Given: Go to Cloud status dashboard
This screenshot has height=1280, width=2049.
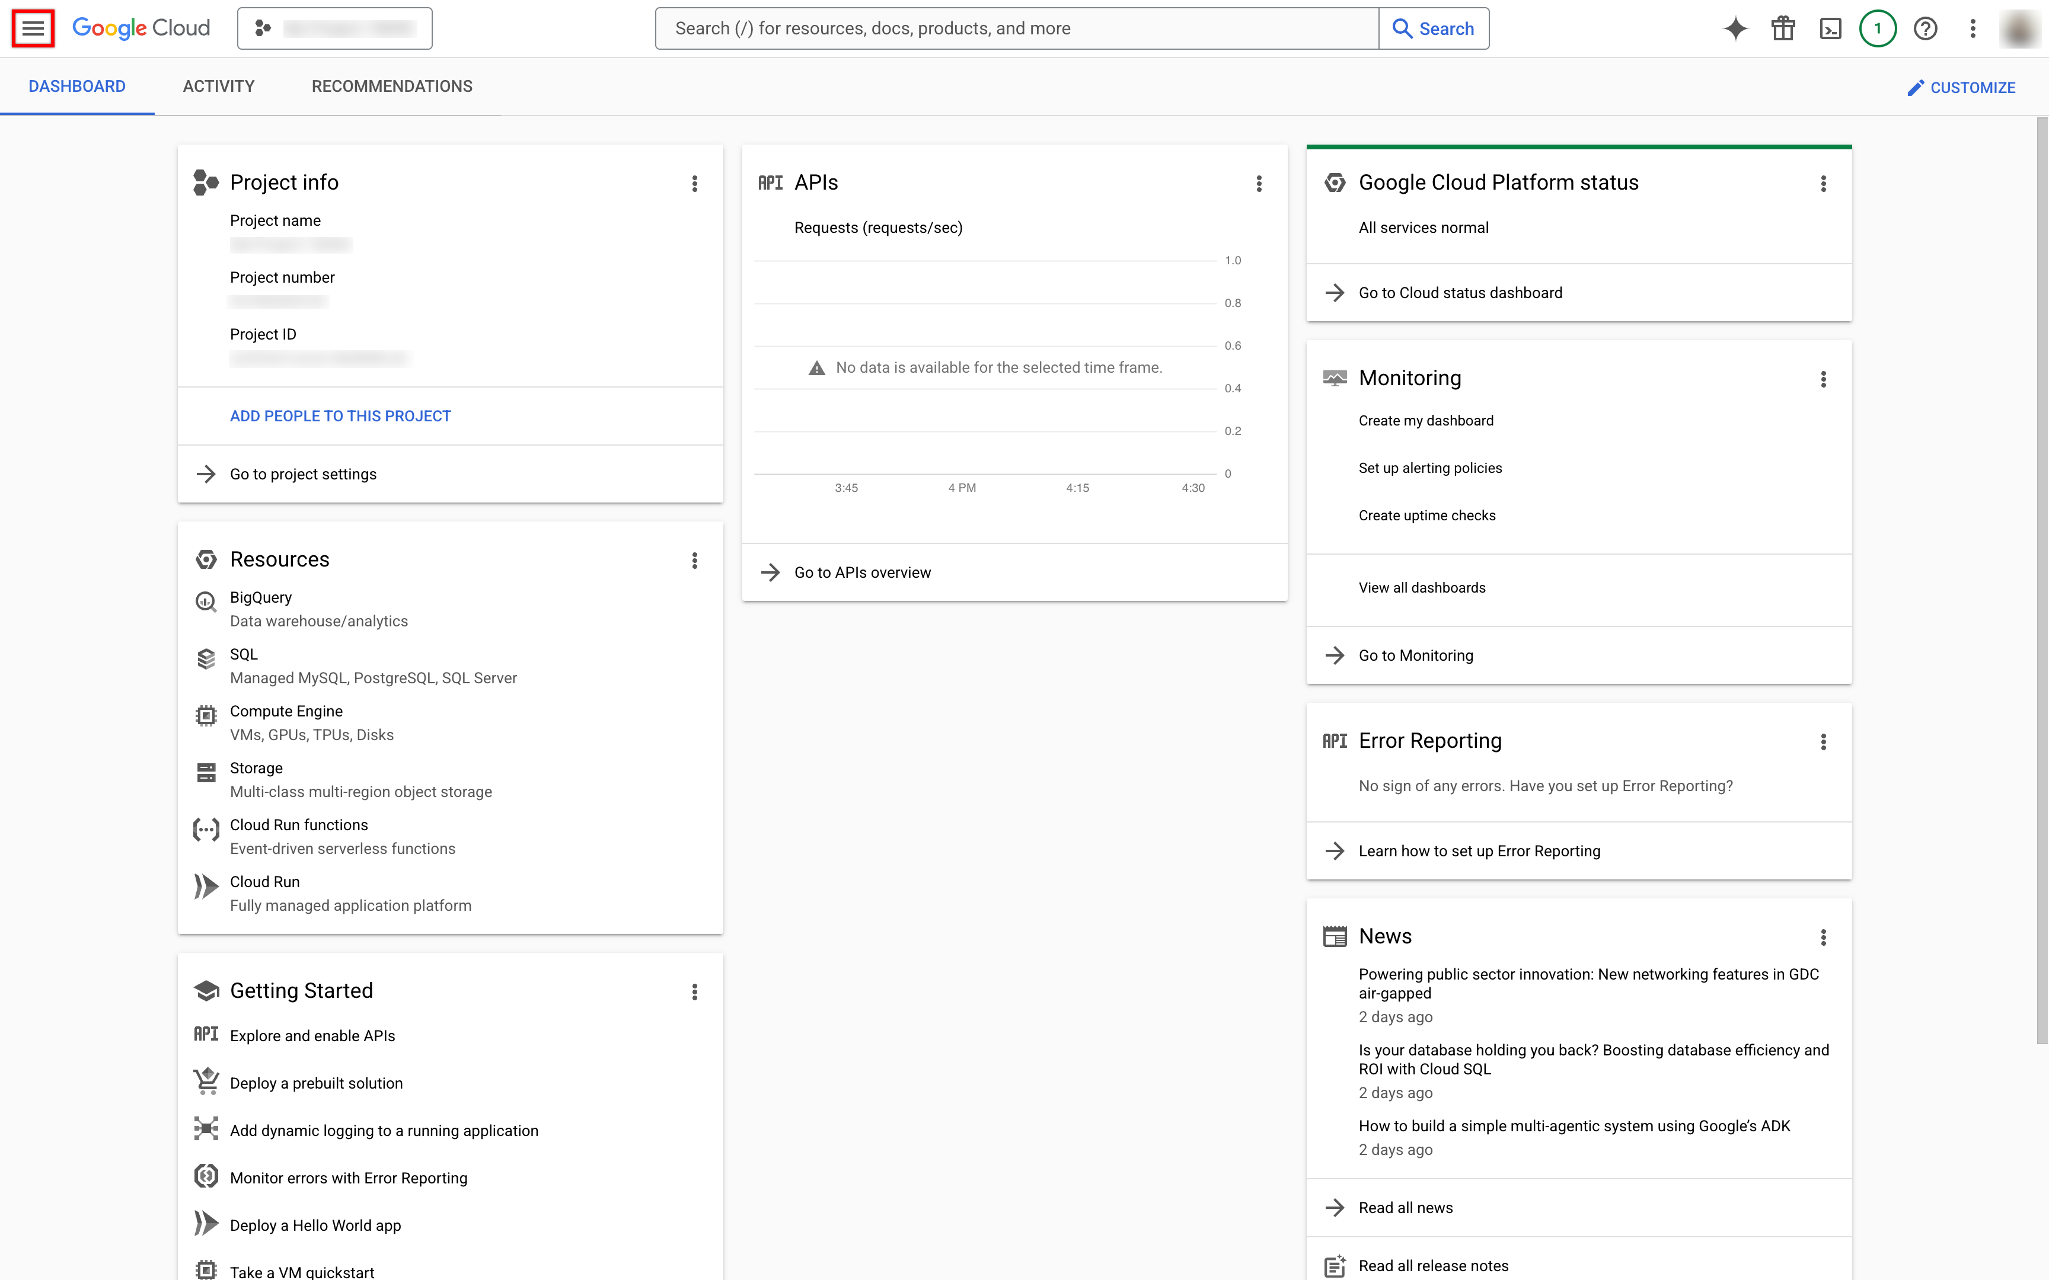Looking at the screenshot, I should click(x=1460, y=292).
